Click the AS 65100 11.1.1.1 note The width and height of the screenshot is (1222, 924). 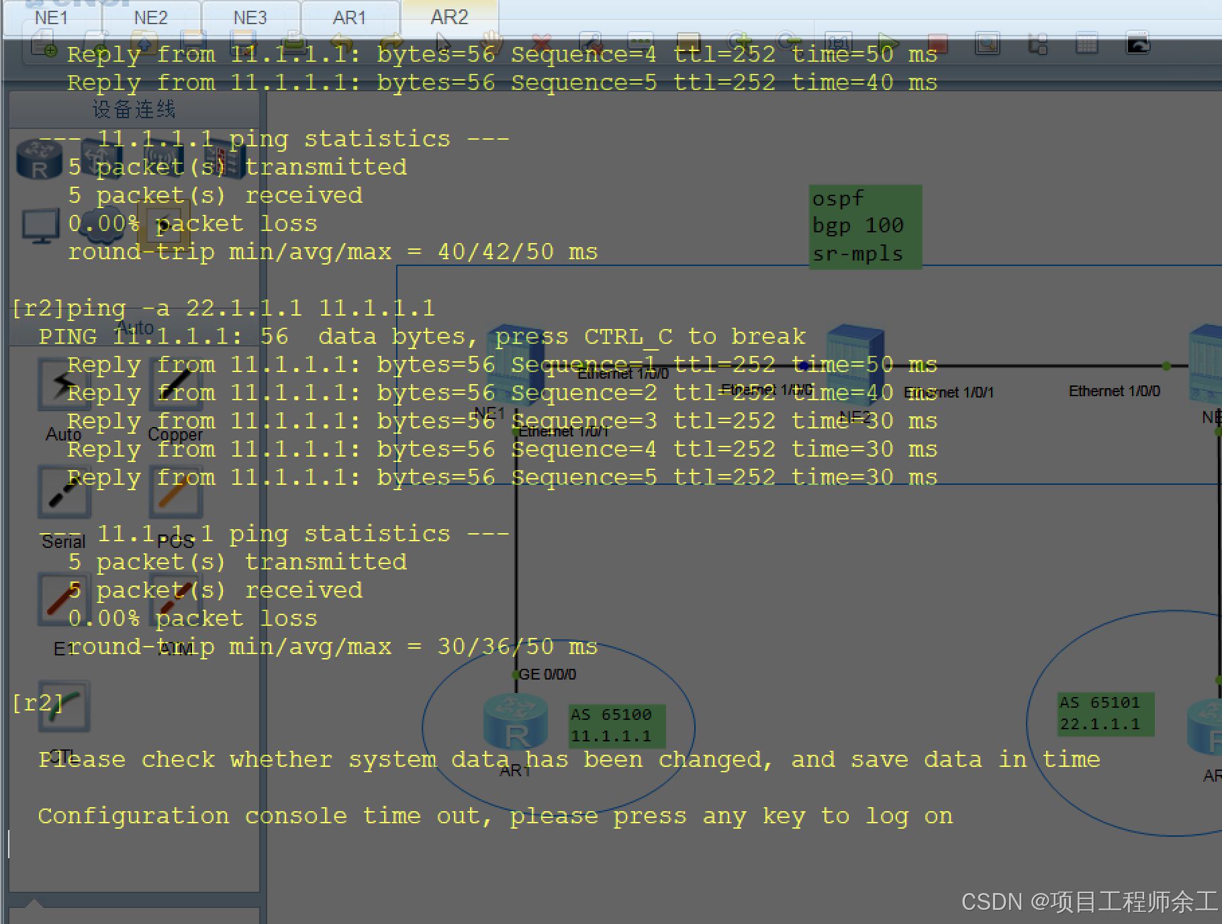616,726
